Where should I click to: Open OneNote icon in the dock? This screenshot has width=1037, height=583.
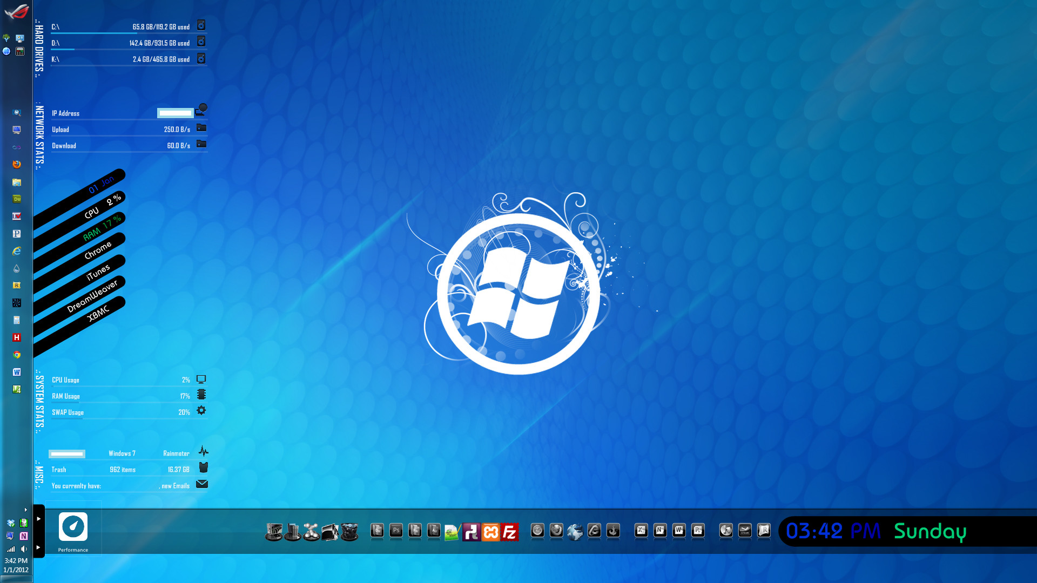pyautogui.click(x=660, y=531)
